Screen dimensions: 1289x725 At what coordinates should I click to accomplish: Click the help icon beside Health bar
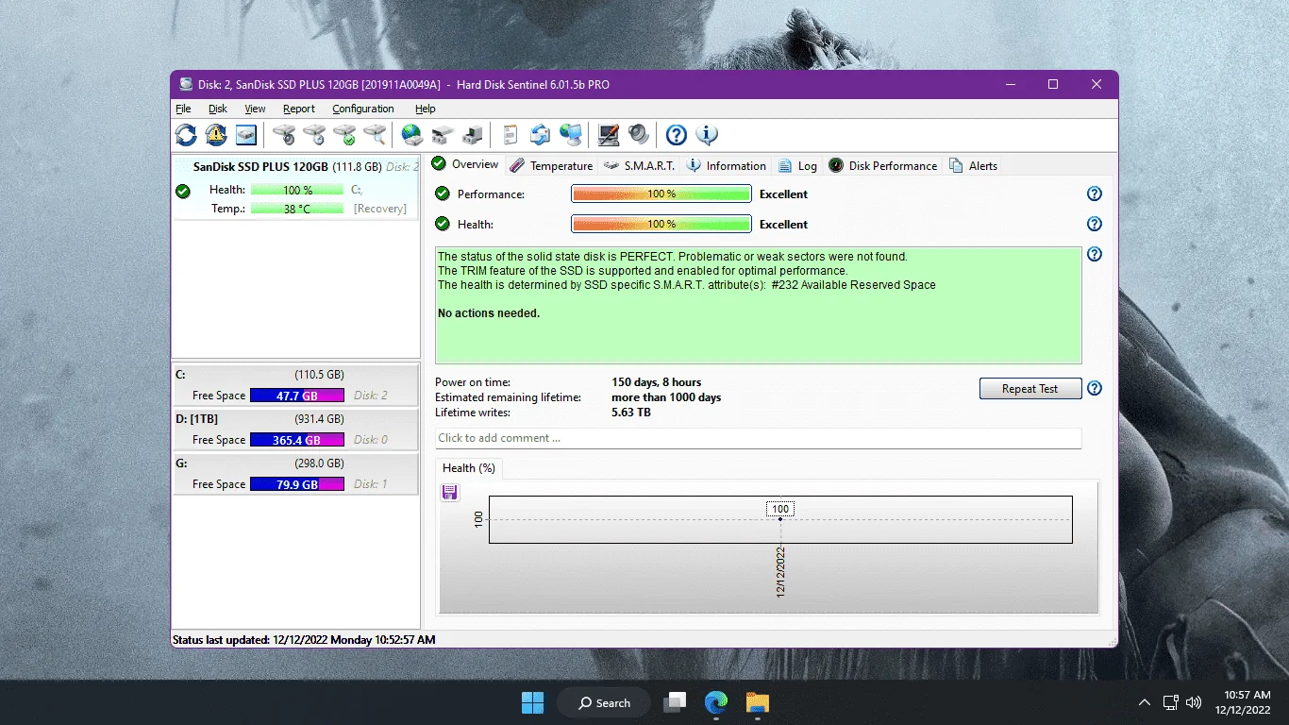pyautogui.click(x=1095, y=224)
